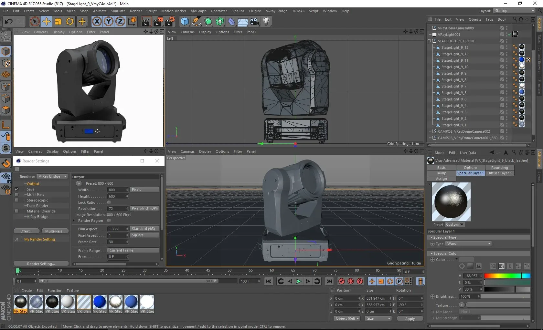543x330 pixels.
Task: Open the Film Aspect Standard (4:3) dropdown
Action: coord(144,229)
